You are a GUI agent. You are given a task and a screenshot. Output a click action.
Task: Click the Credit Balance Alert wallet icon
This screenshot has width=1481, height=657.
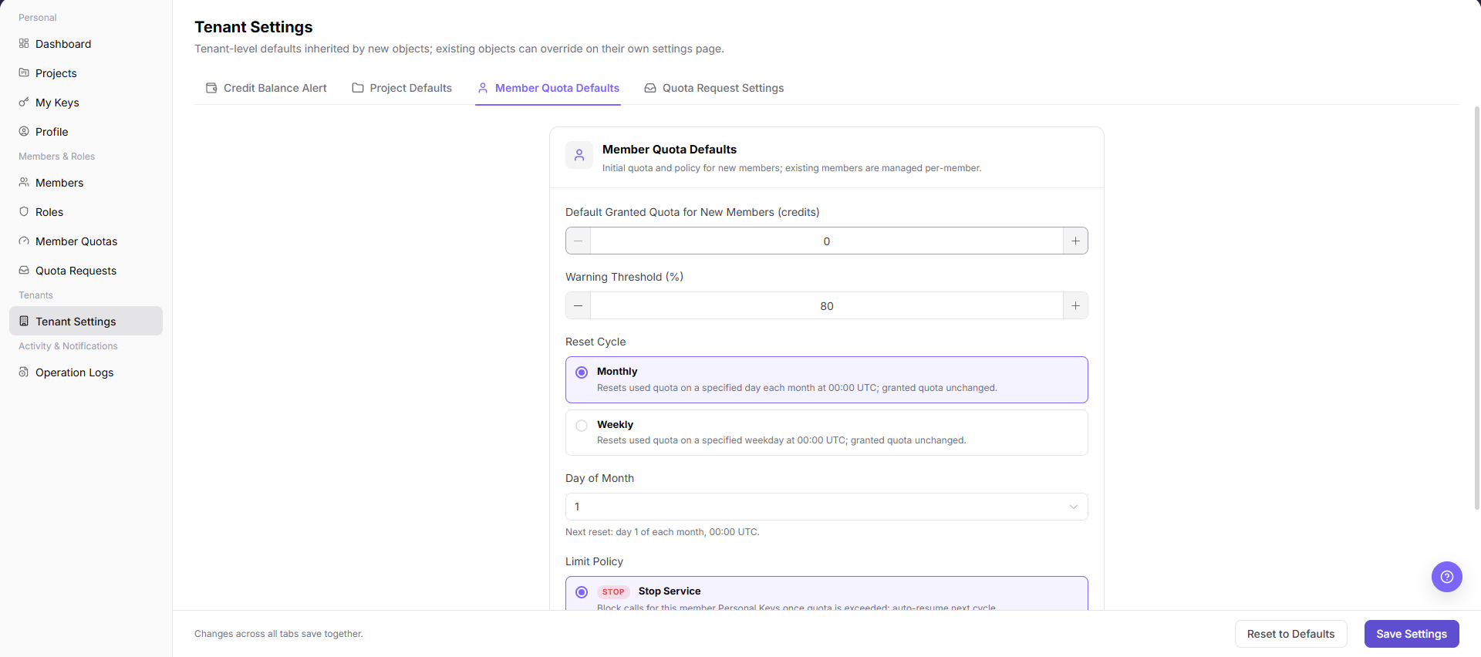[x=211, y=88]
